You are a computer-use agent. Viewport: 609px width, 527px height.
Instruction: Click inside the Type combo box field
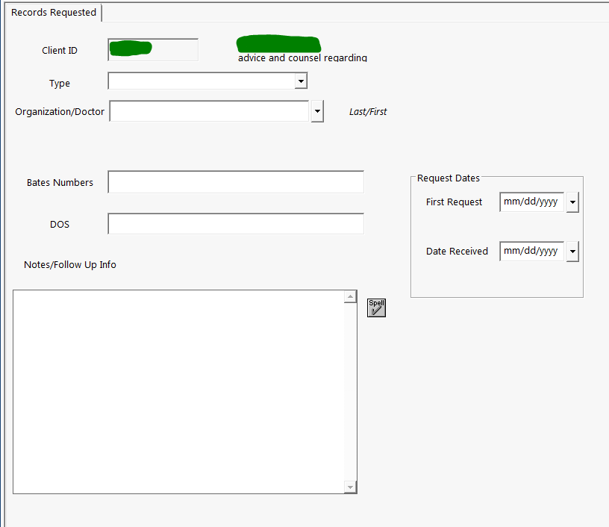pyautogui.click(x=201, y=81)
